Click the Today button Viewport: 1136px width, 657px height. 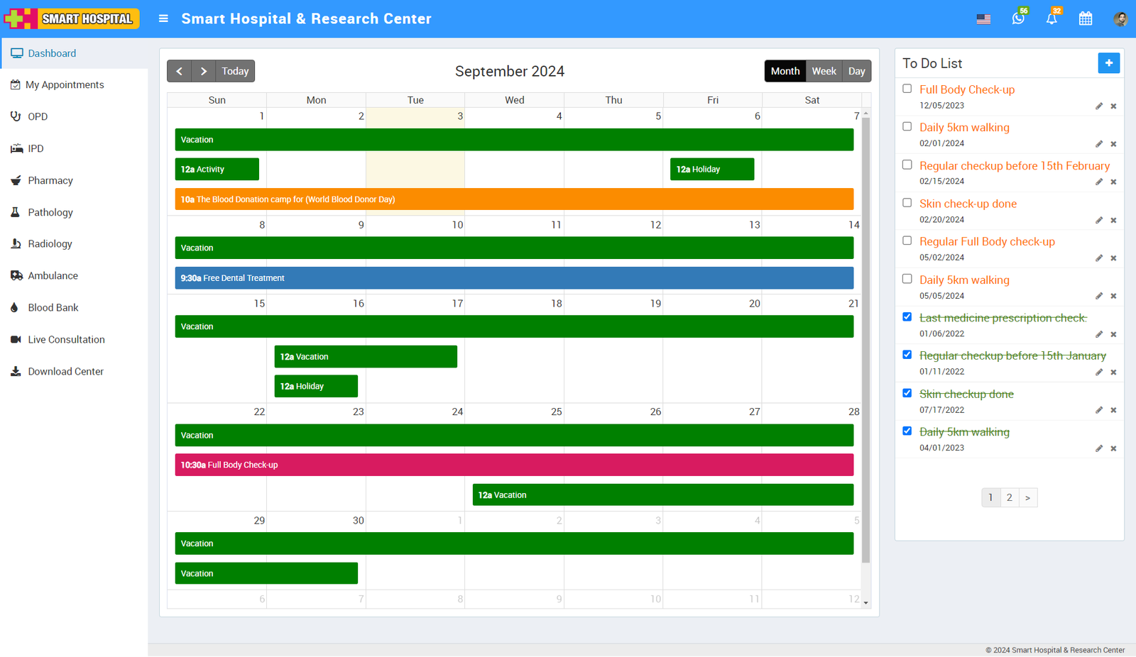pos(235,71)
